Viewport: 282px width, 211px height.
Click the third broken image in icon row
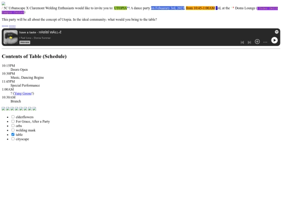(x=12, y=108)
